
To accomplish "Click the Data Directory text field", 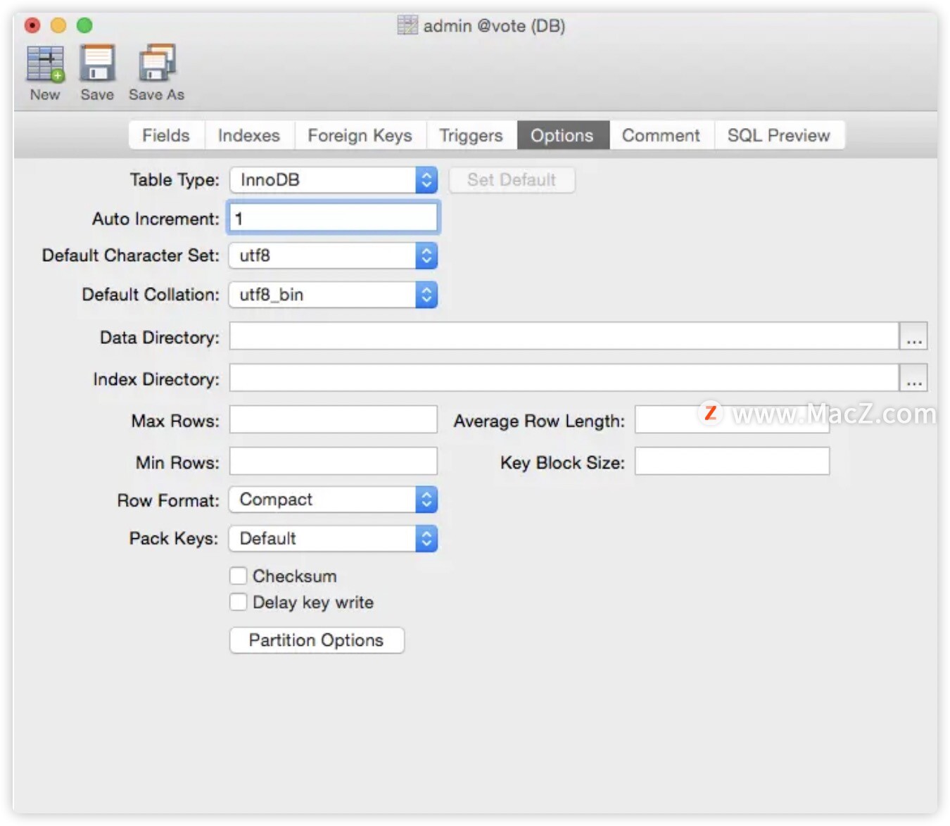I will click(564, 336).
